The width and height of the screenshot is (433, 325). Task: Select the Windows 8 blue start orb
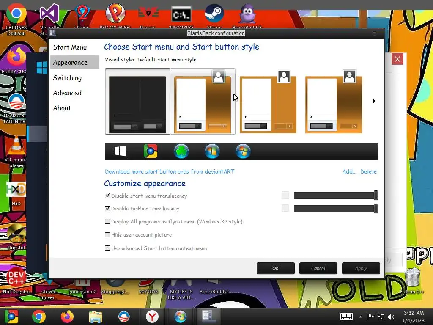click(x=212, y=151)
